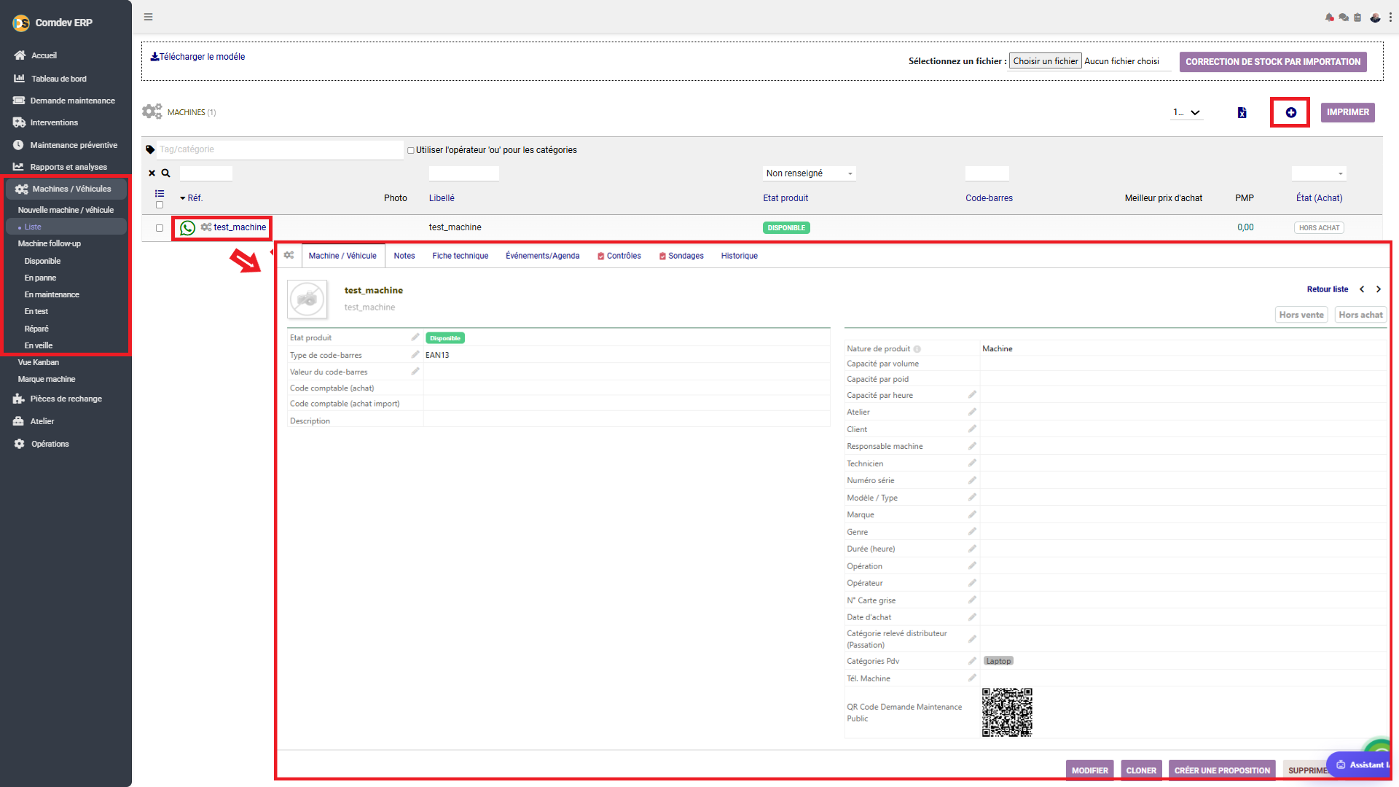1399x787 pixels.
Task: Click the Tag/catégorie input field
Action: click(x=281, y=149)
